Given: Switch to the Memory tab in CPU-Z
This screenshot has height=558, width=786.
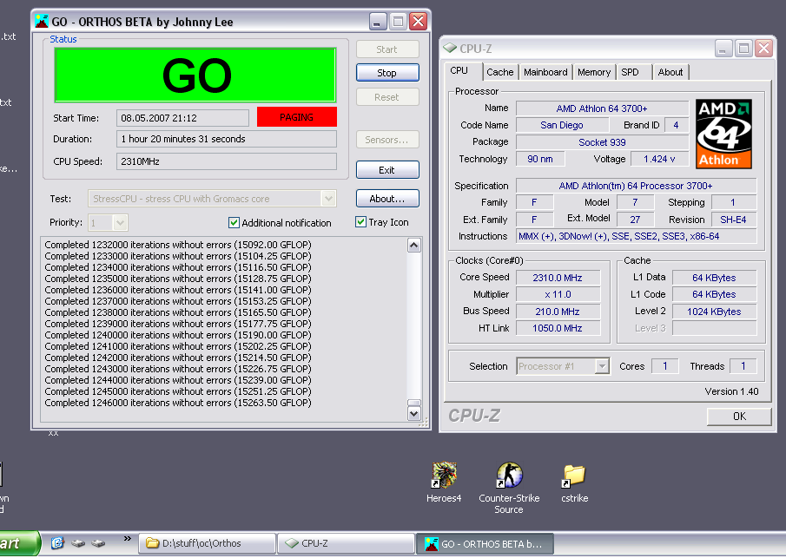Looking at the screenshot, I should pyautogui.click(x=594, y=72).
